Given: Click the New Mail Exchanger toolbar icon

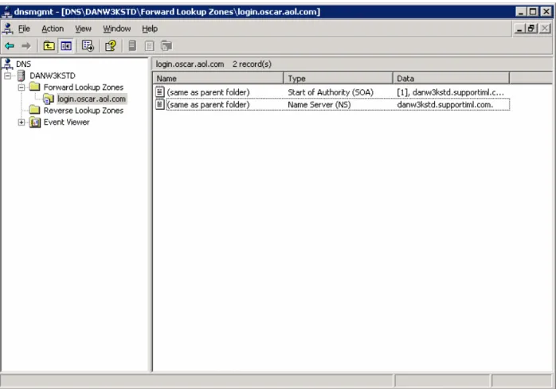Looking at the screenshot, I should point(166,45).
